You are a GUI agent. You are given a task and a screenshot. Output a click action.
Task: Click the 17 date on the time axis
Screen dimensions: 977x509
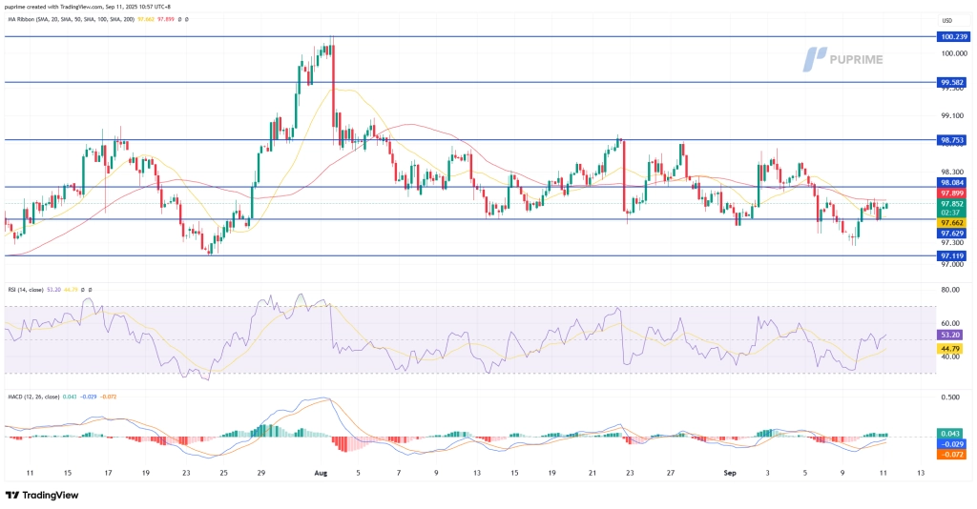coord(108,473)
